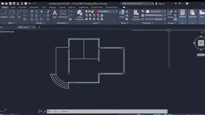Activate the Stretch tool

pos(32,19)
